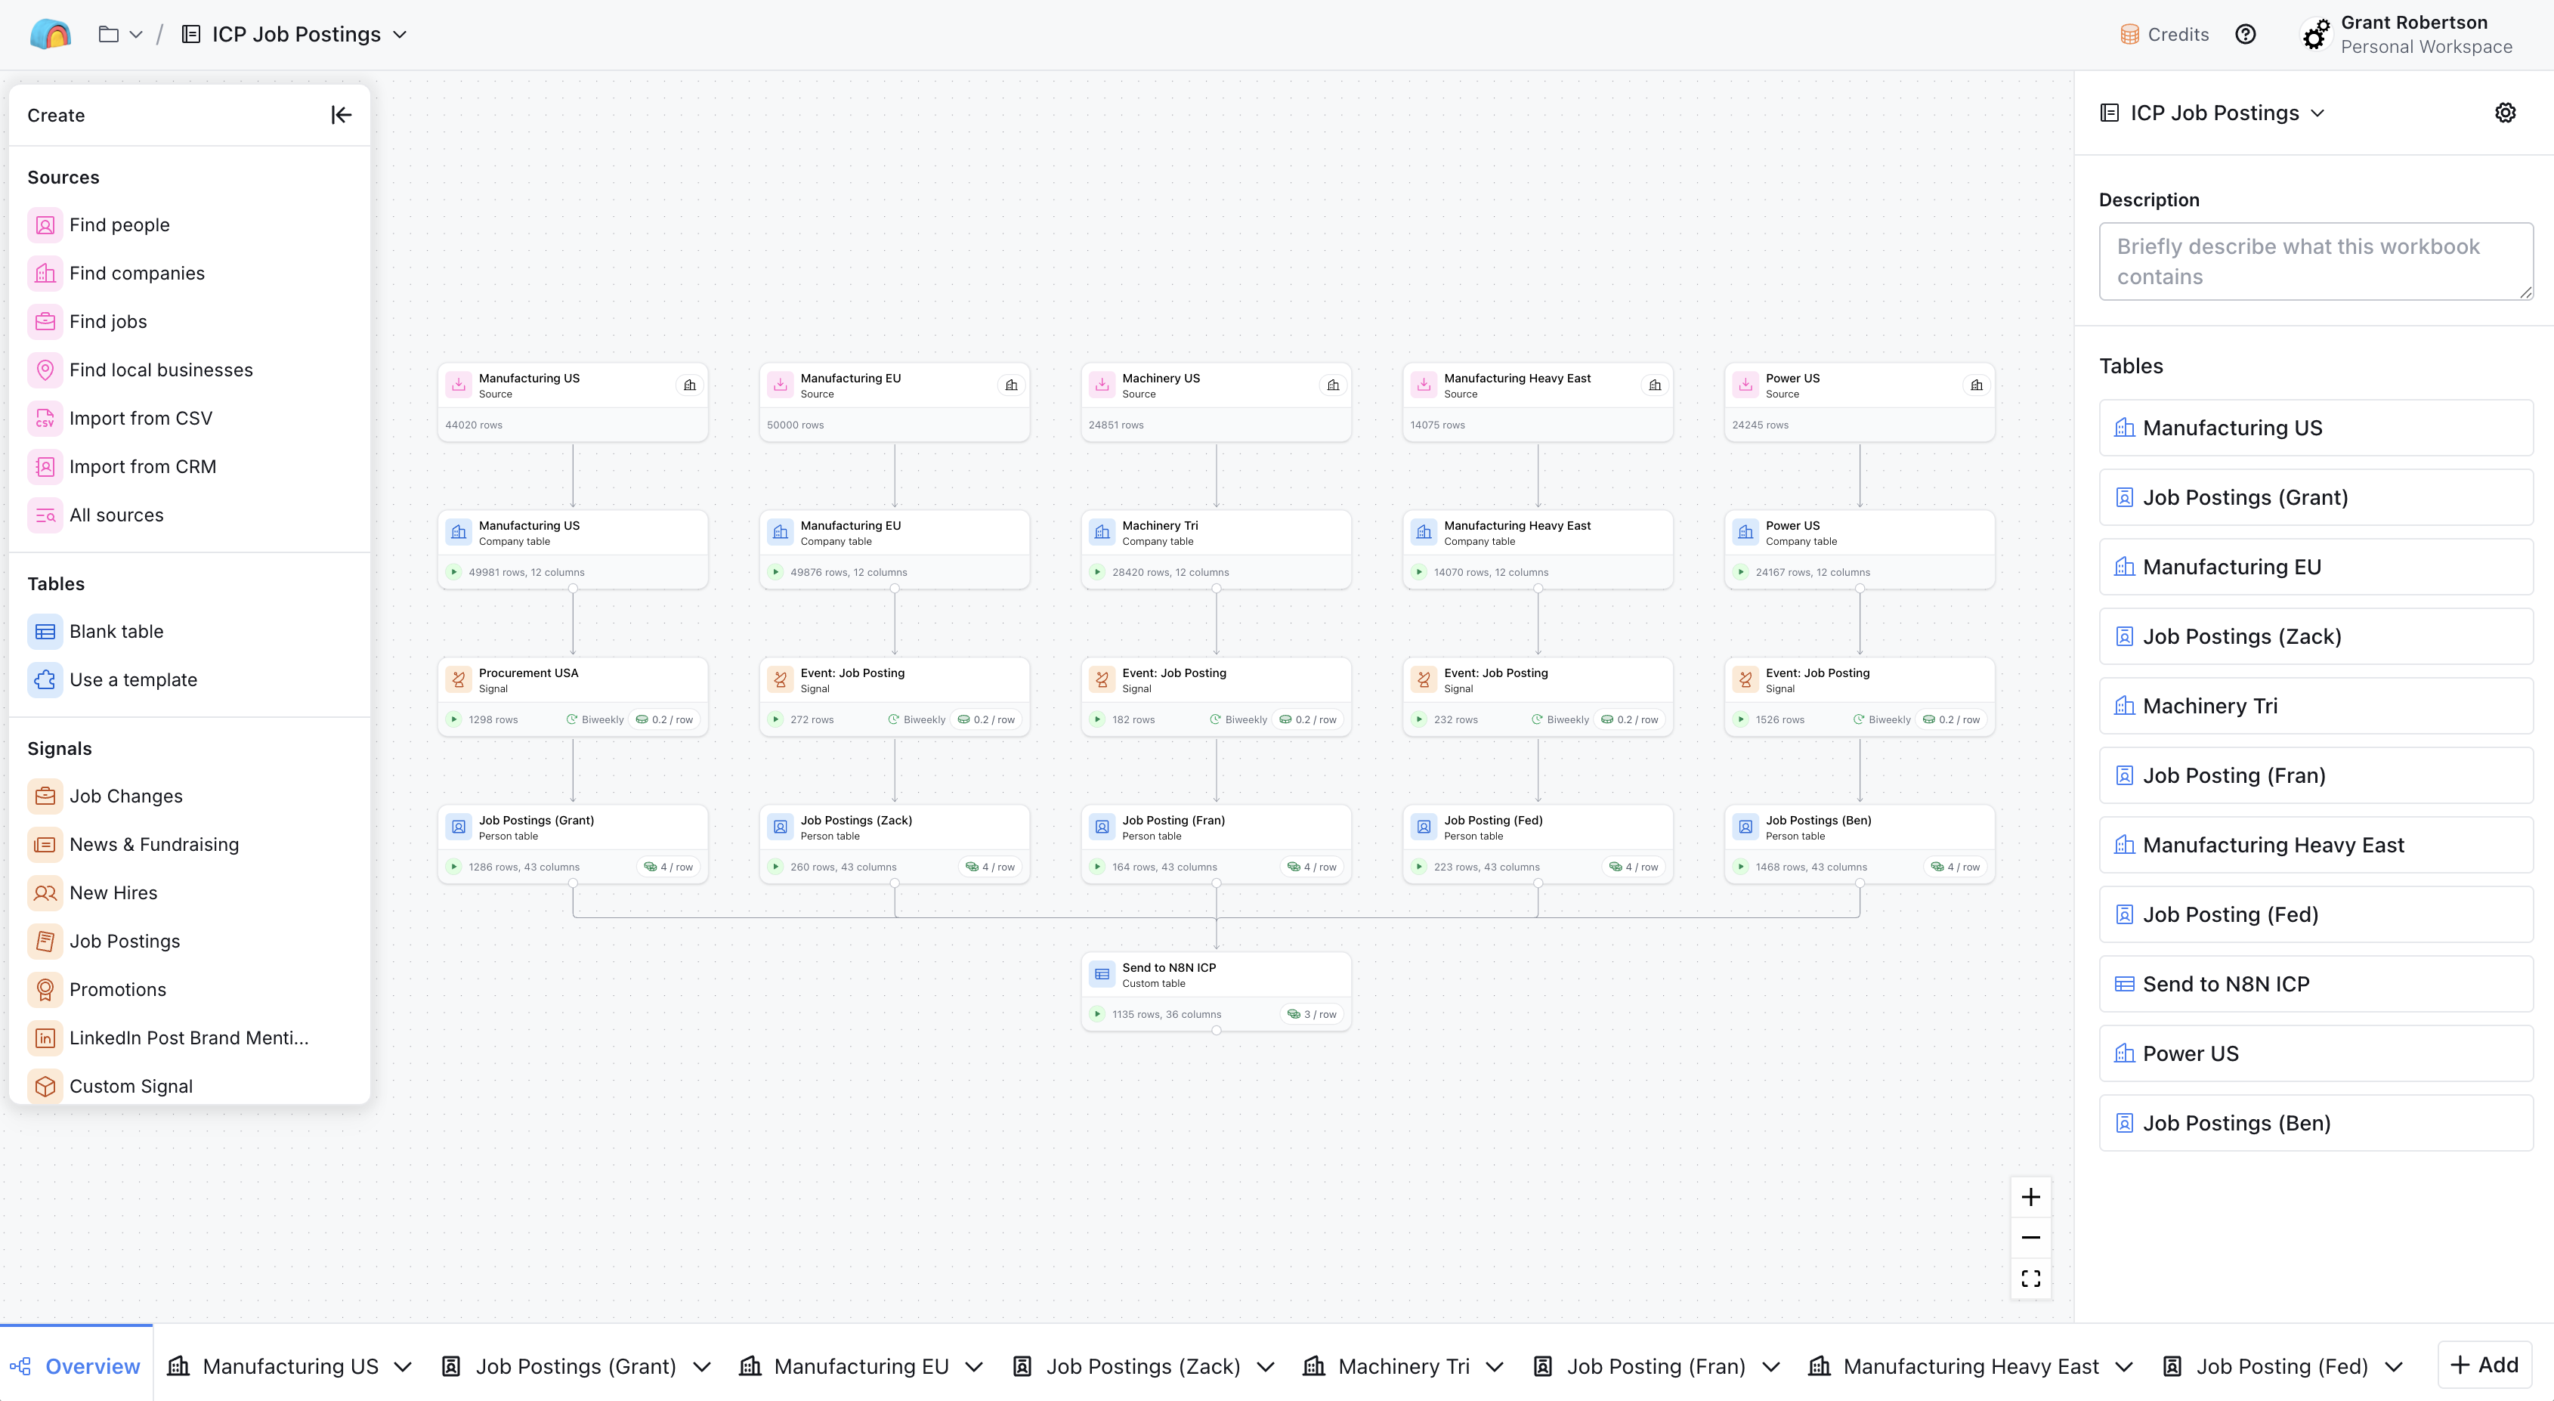
Task: Collapse the Create panel with the arrow icon
Action: point(341,115)
